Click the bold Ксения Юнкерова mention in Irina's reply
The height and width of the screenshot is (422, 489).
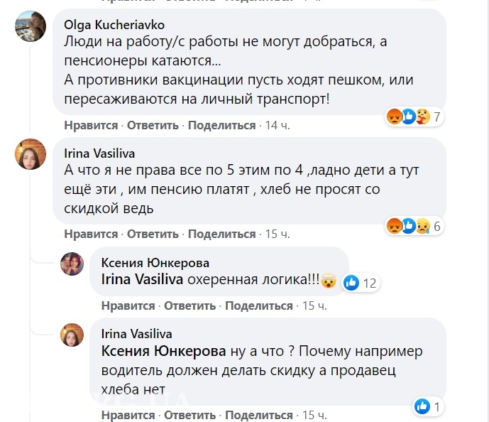[163, 352]
